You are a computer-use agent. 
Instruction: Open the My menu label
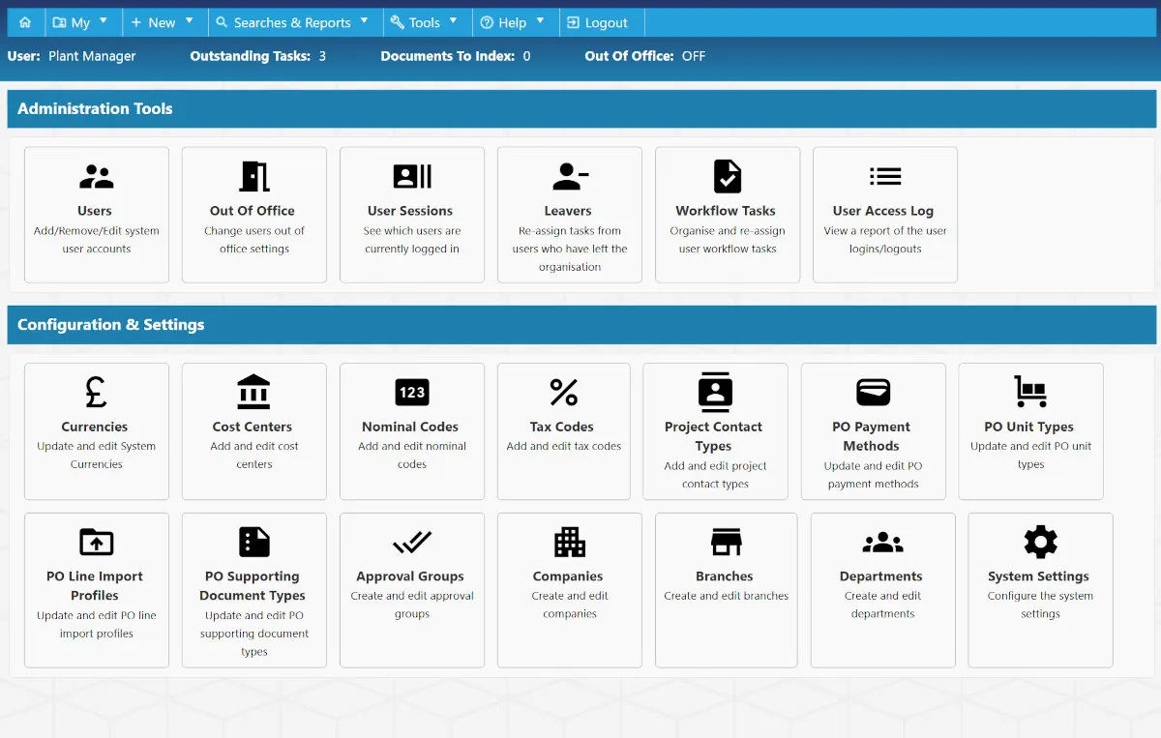(x=80, y=23)
